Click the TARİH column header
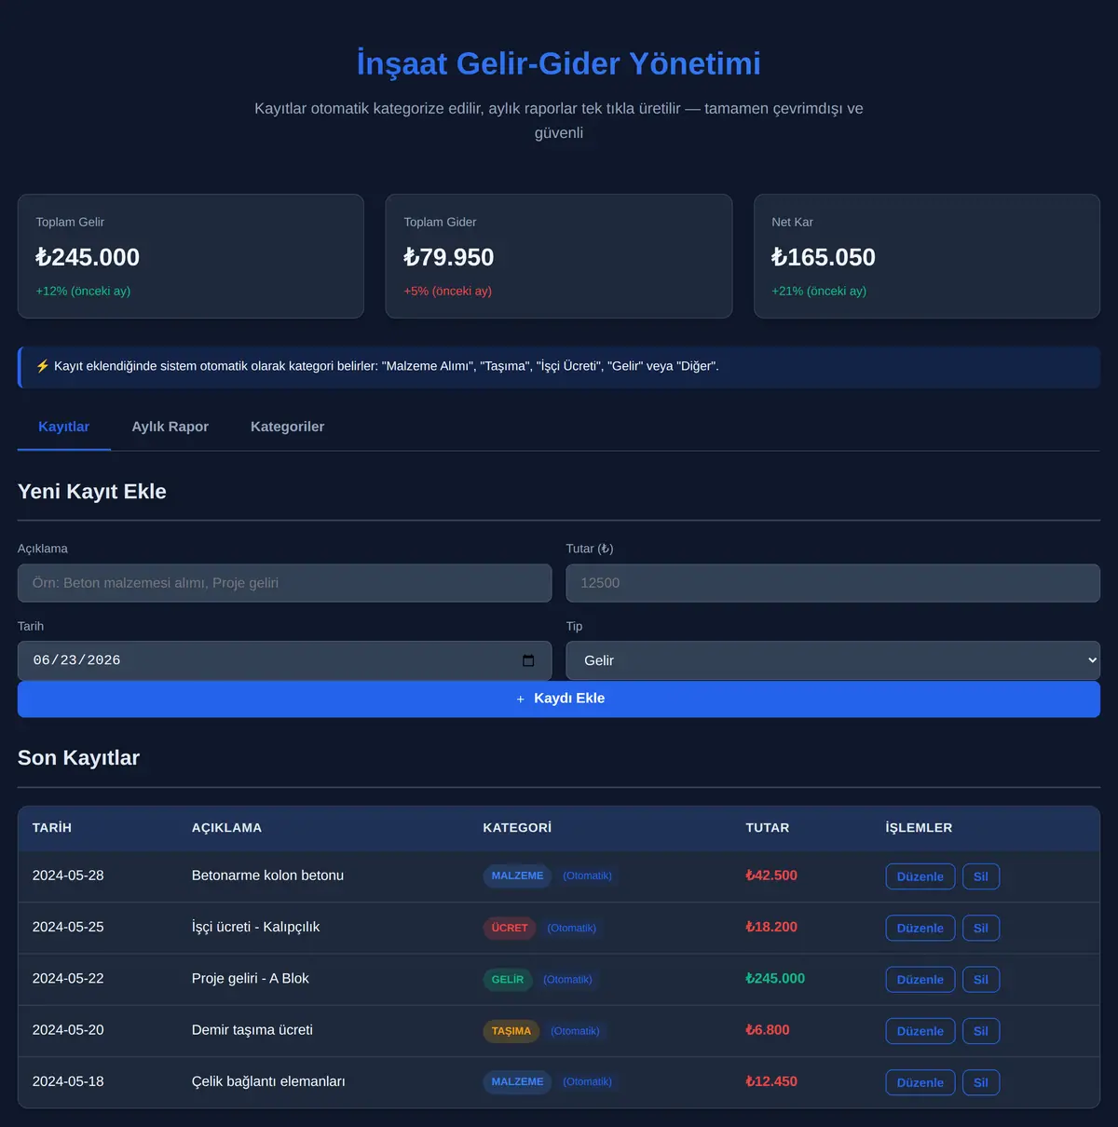Image resolution: width=1118 pixels, height=1127 pixels. 52,828
